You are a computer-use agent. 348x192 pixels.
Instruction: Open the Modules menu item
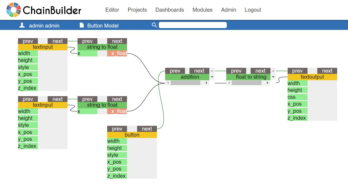pos(202,10)
